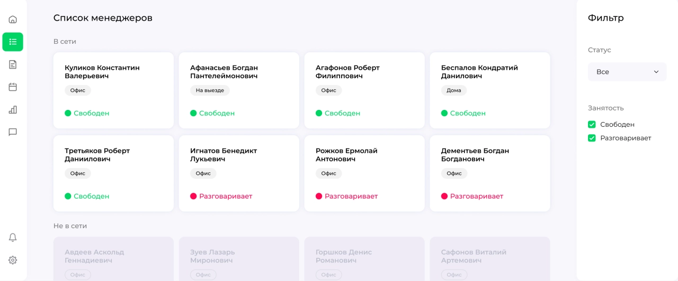
Task: Click На выезде tag on Афанасьев card
Action: click(210, 90)
